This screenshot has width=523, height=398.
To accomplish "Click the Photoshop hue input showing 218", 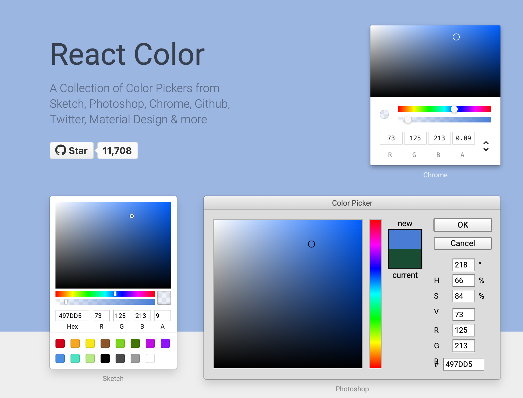I will (x=463, y=265).
